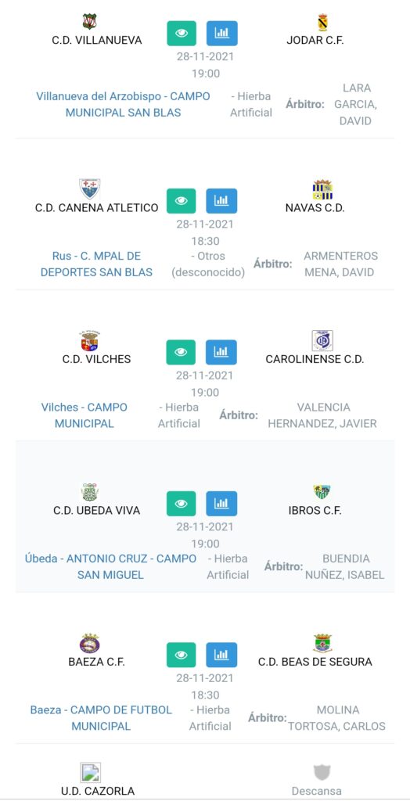Open stats chart for Ubeda Viva vs Ibros
The image size is (410, 801).
pyautogui.click(x=222, y=503)
